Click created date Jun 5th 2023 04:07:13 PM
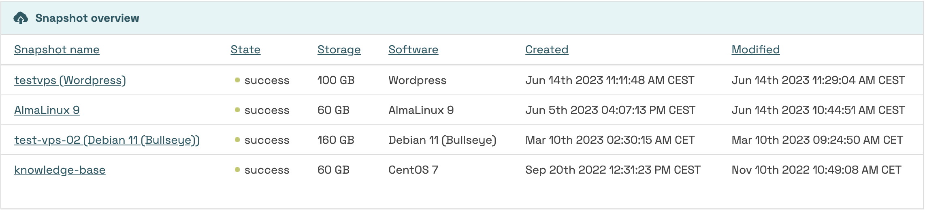The width and height of the screenshot is (925, 210). [x=610, y=110]
